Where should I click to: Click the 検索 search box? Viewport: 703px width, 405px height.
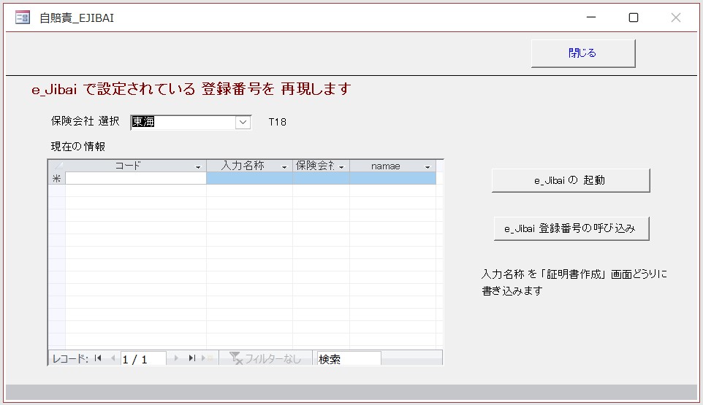[349, 358]
